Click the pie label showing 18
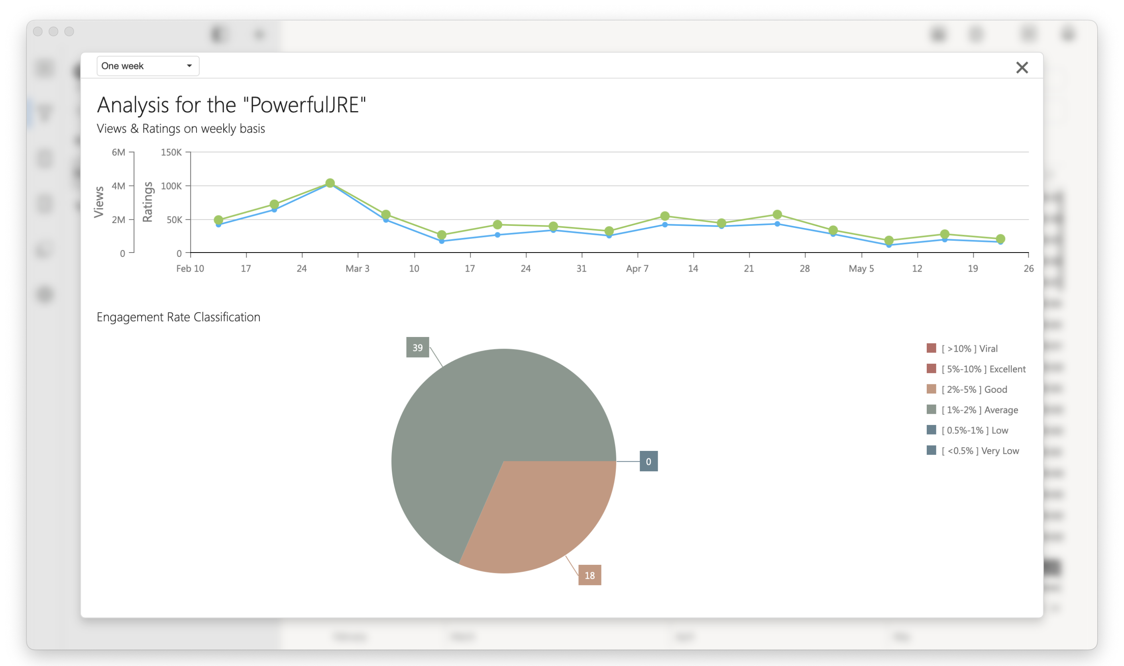The image size is (1124, 666). pos(589,575)
